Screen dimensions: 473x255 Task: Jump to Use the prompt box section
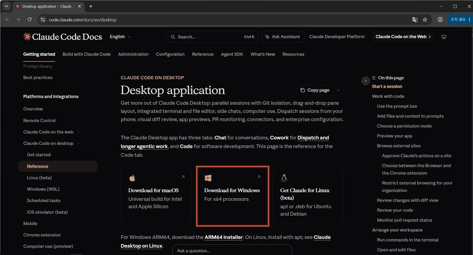click(x=397, y=106)
